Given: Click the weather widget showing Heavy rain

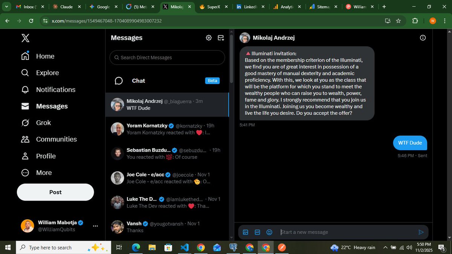Looking at the screenshot, I should (x=353, y=248).
